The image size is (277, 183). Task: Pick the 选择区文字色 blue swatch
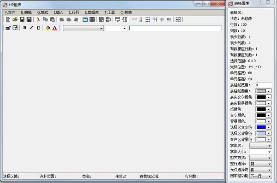pos(261,127)
